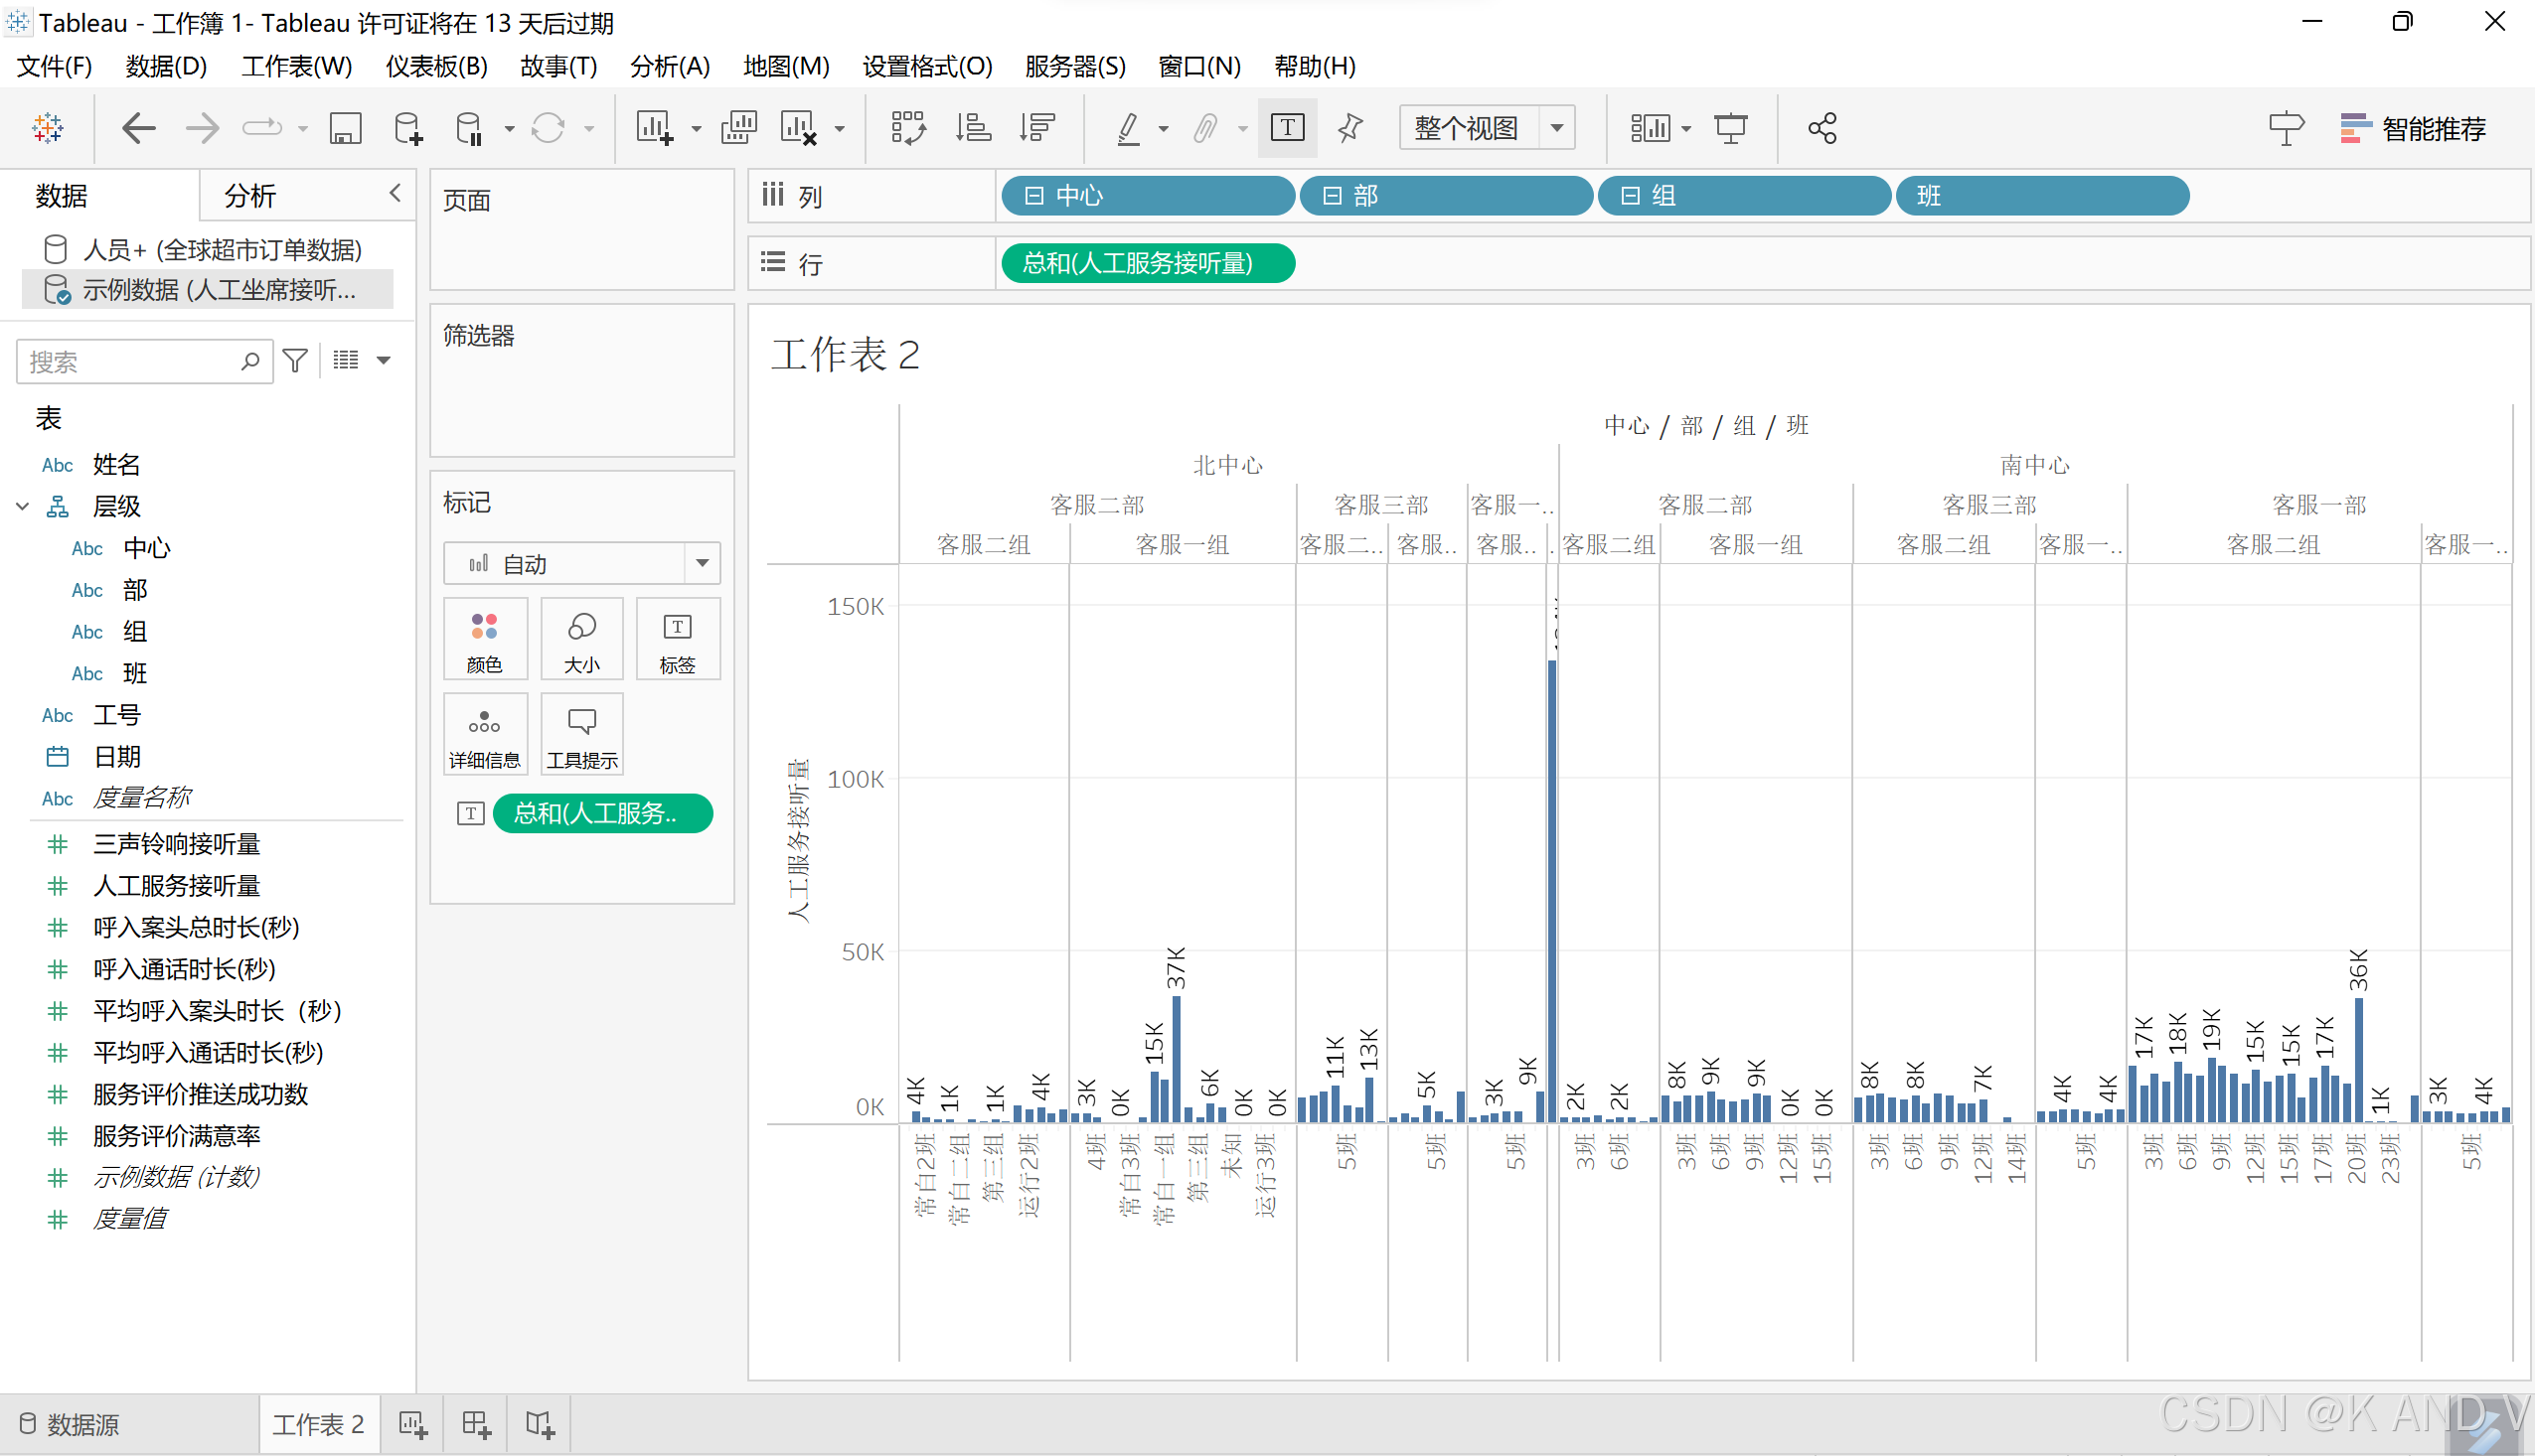Image resolution: width=2535 pixels, height=1456 pixels.
Task: Toggle mark labels toolbar button
Action: coord(1287,128)
